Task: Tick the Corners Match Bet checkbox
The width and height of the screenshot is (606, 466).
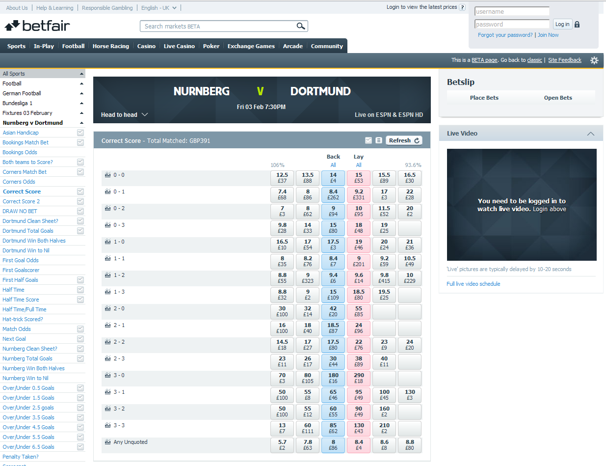Action: (x=80, y=172)
